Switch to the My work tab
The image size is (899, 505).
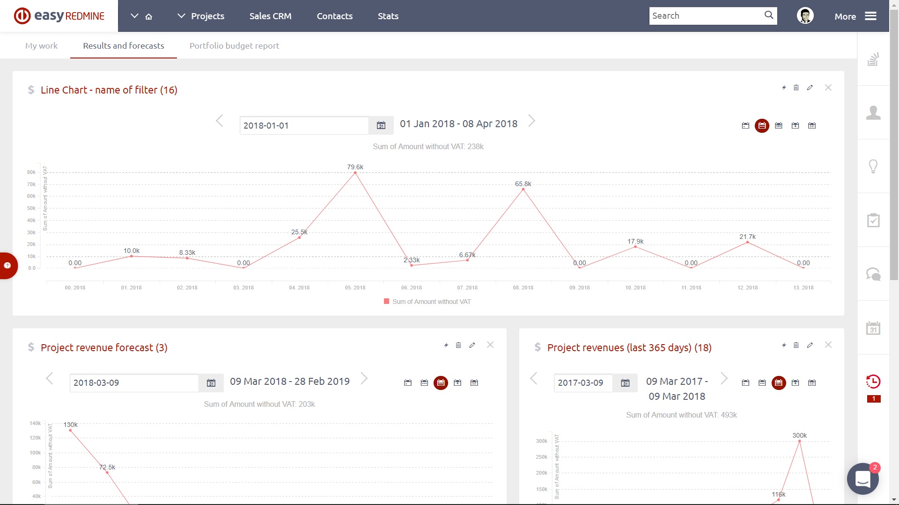coord(41,46)
